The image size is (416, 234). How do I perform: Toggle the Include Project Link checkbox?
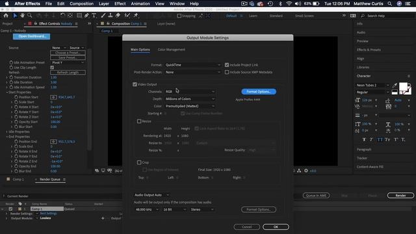pos(227,65)
